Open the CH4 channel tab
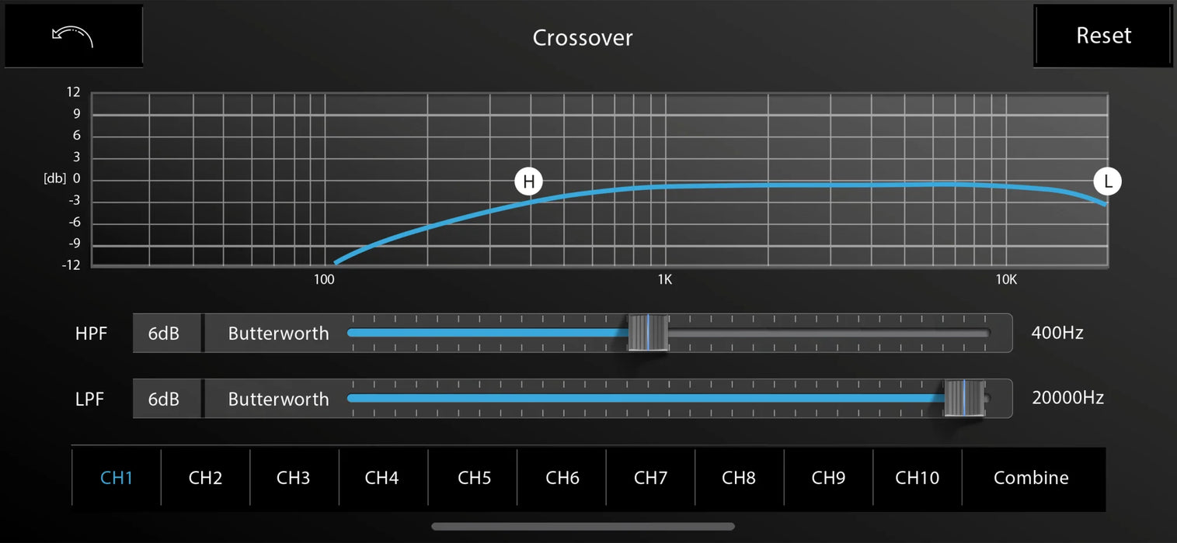The image size is (1177, 543). tap(383, 478)
